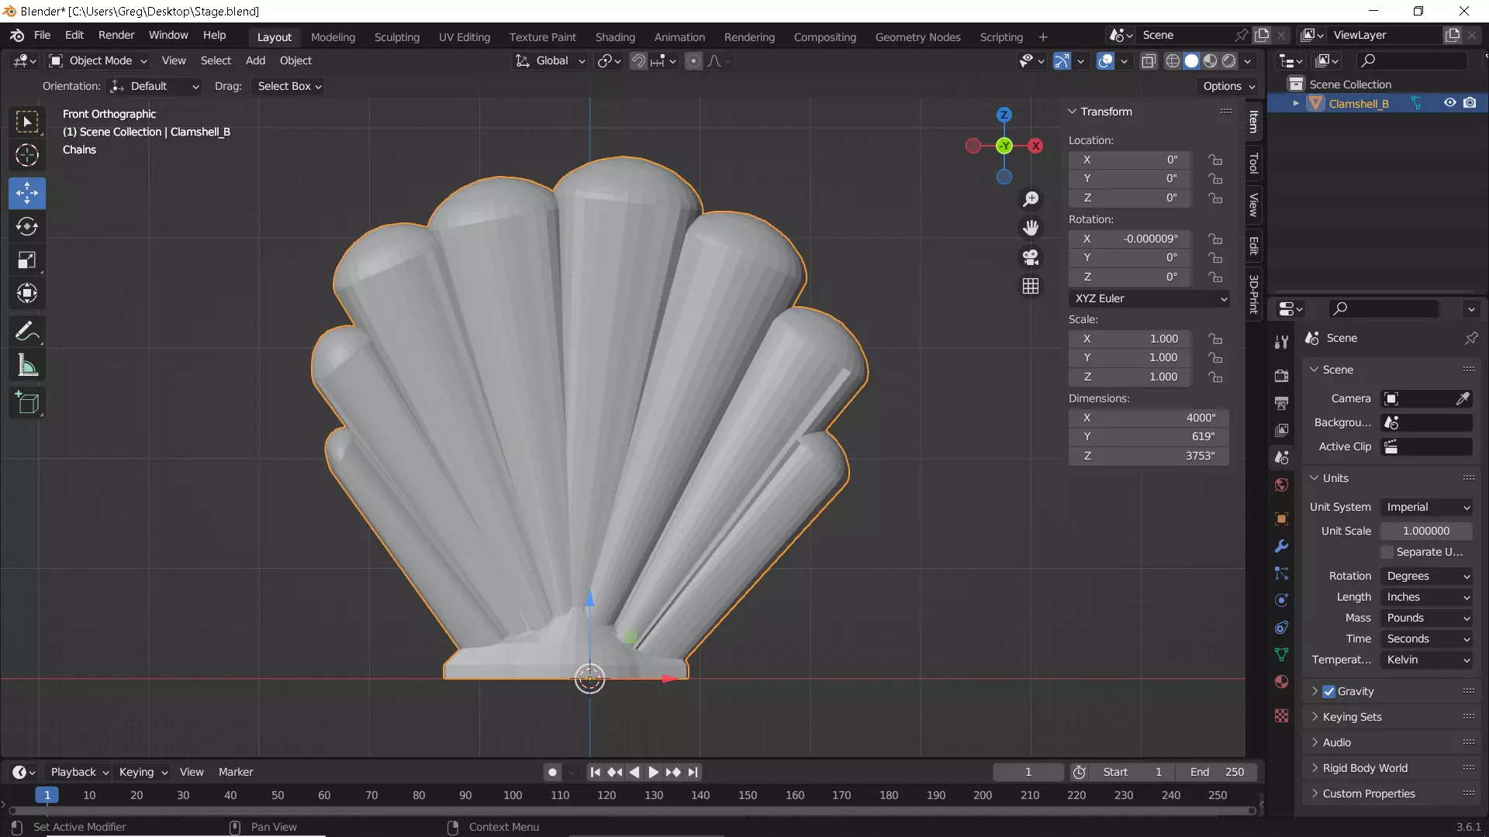This screenshot has height=837, width=1489.
Task: Toggle Gravity checkbox
Action: [1328, 691]
